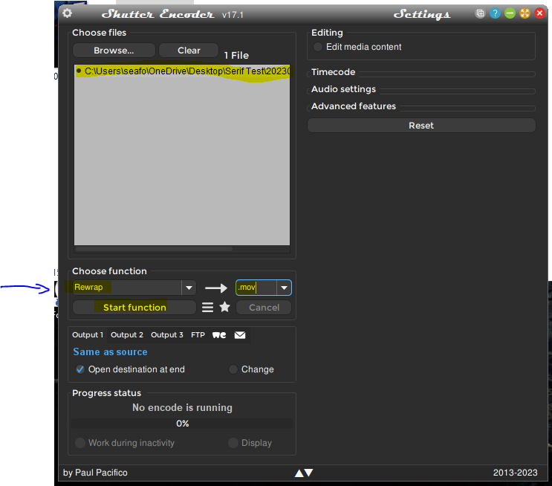Click the Browse... button
552x486 pixels.
(114, 51)
